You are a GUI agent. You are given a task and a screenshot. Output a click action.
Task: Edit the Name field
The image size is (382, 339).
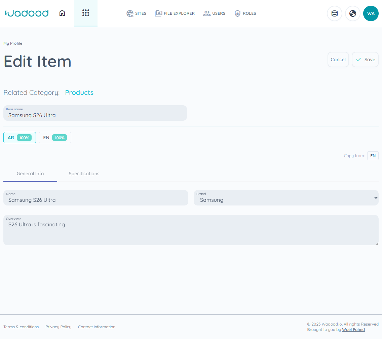coord(96,198)
